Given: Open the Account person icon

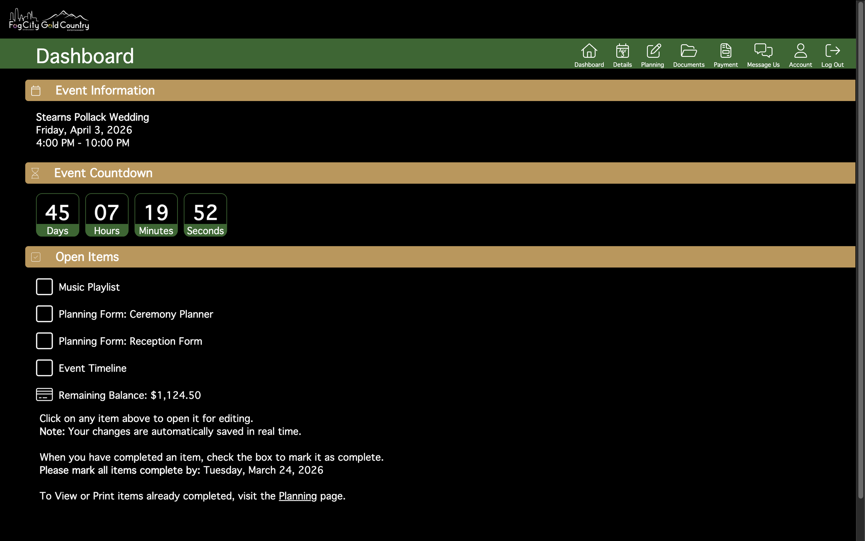Looking at the screenshot, I should (800, 51).
